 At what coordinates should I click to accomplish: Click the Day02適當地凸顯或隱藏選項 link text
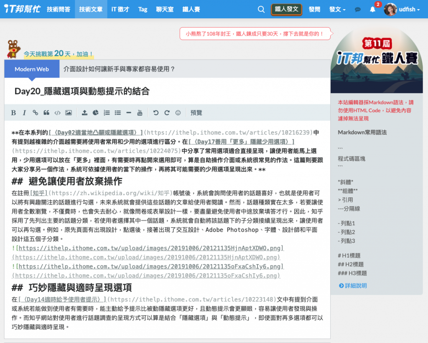click(96, 132)
